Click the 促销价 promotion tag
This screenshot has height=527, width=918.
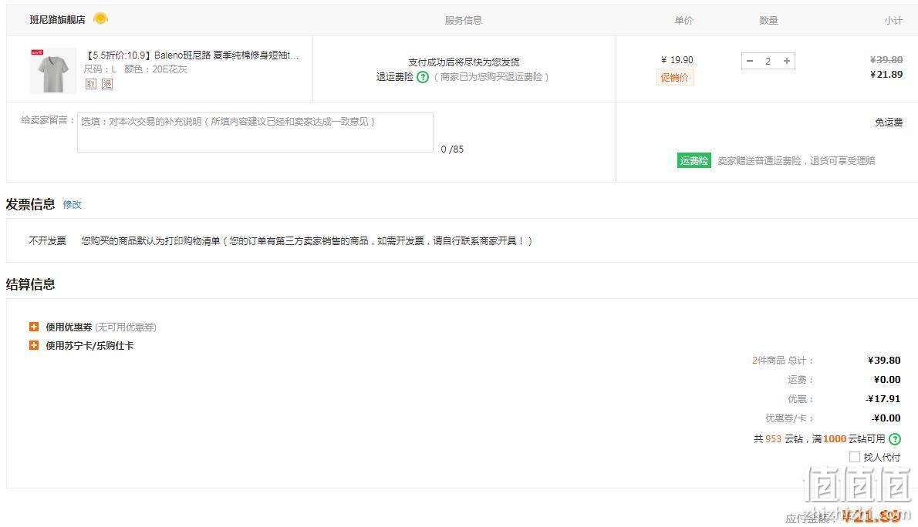[674, 77]
